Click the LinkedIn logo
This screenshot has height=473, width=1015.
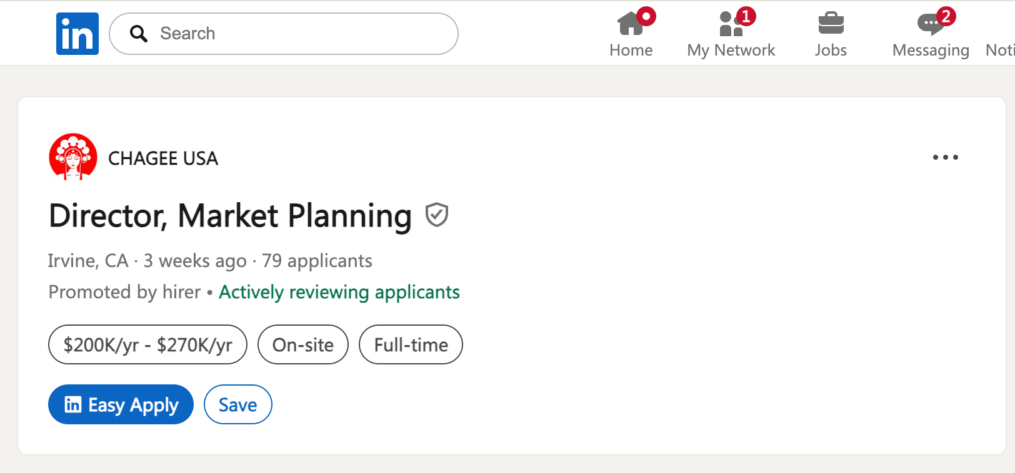pos(77,34)
